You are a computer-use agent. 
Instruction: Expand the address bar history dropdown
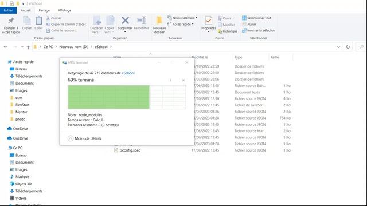(338, 47)
